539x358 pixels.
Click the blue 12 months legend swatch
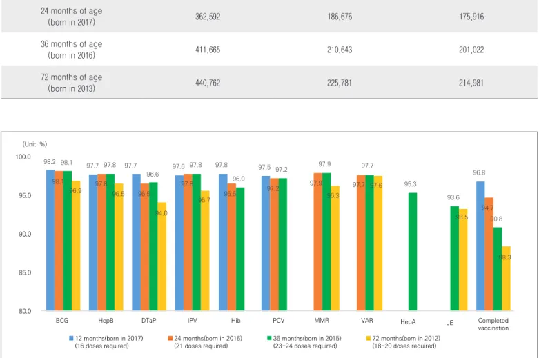[71, 338]
